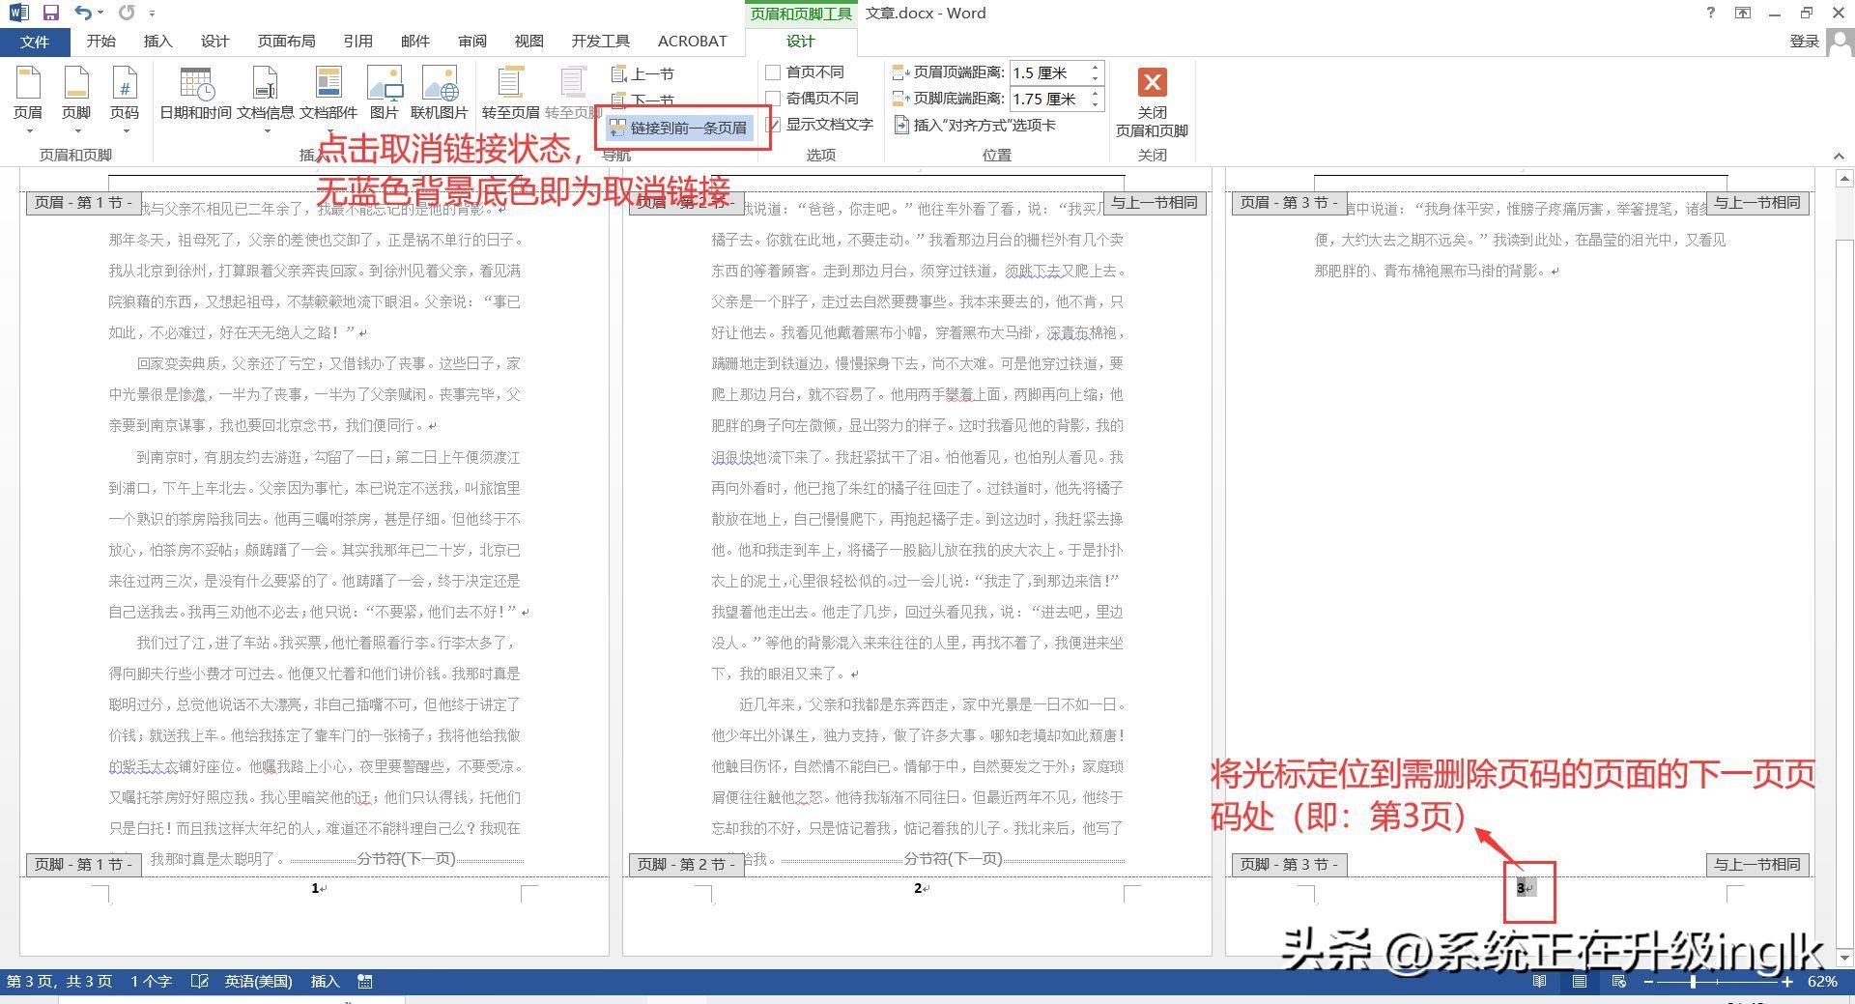Click the Save icon in quick access toolbar
This screenshot has height=1004, width=1855.
click(x=51, y=13)
